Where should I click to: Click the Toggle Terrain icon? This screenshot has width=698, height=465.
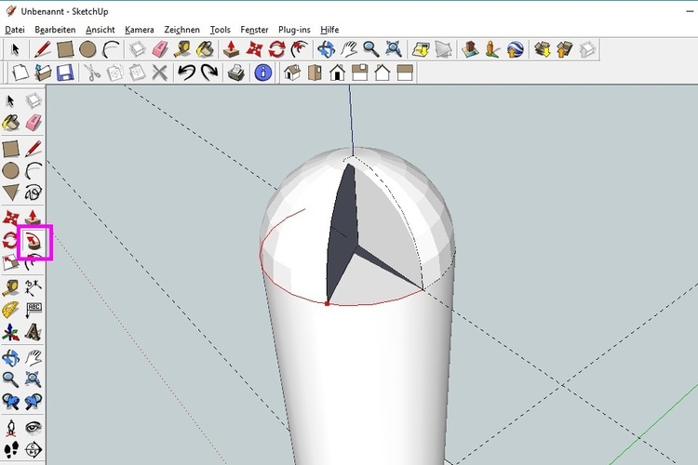(443, 49)
